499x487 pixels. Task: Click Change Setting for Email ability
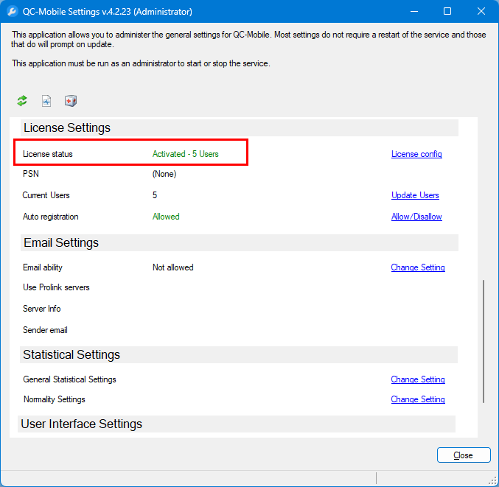point(417,267)
